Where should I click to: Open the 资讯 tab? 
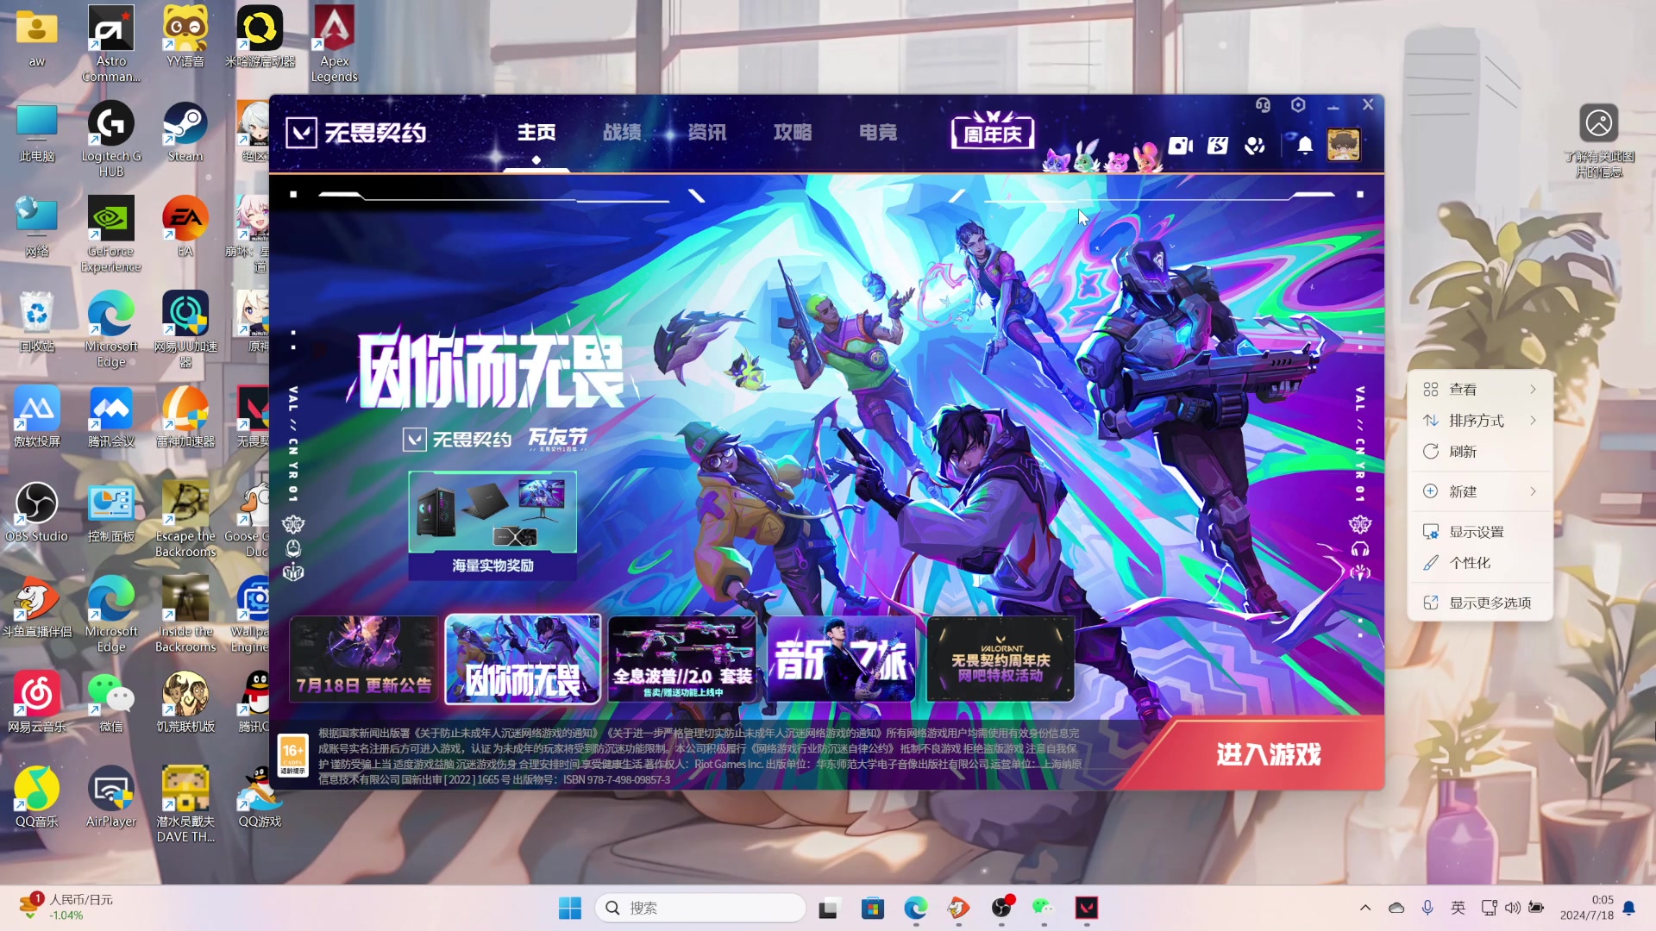tap(707, 133)
